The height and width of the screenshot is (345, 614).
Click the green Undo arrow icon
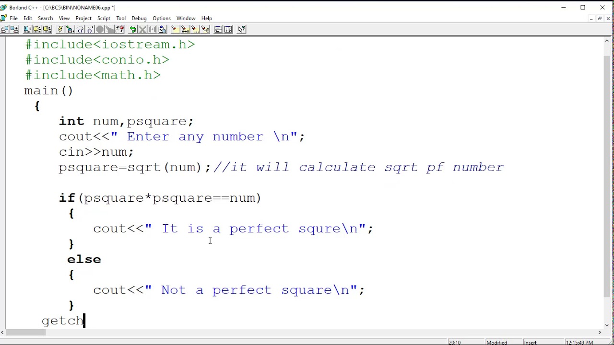pyautogui.click(x=133, y=29)
